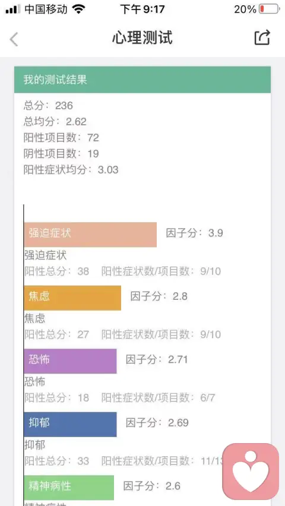This screenshot has height=506, width=285.
Task: Tap the 因子分 3.9 label
Action: tap(195, 233)
